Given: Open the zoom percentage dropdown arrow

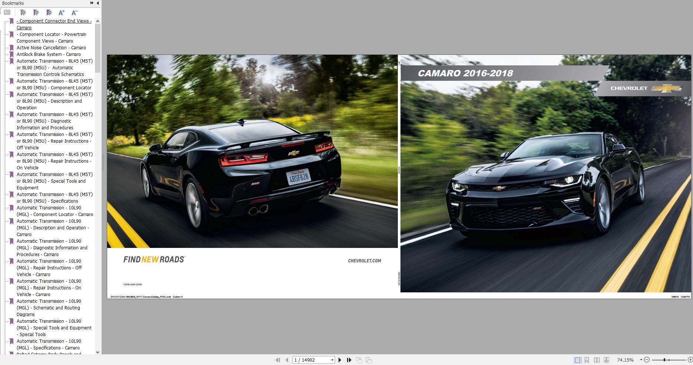Looking at the screenshot, I should [x=641, y=360].
